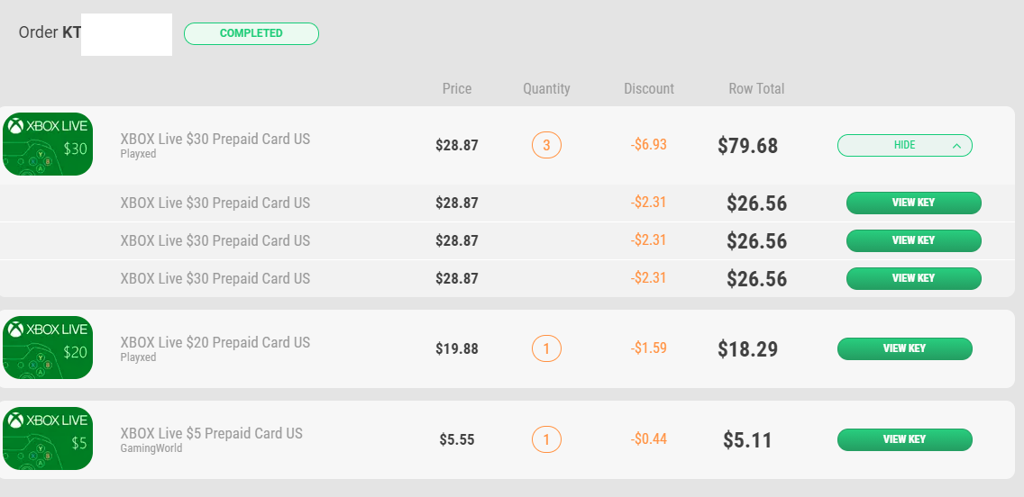View key for the $20 Prepaid Card
Image resolution: width=1024 pixels, height=497 pixels.
tap(904, 349)
